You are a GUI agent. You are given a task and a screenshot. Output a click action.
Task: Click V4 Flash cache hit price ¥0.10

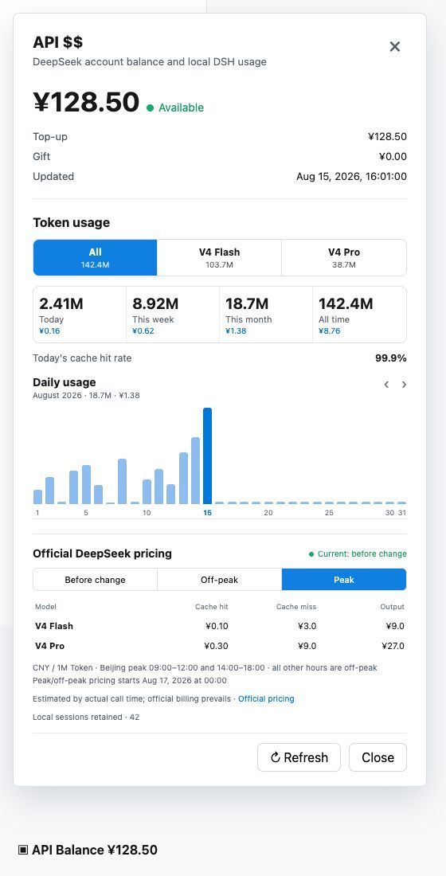217,626
